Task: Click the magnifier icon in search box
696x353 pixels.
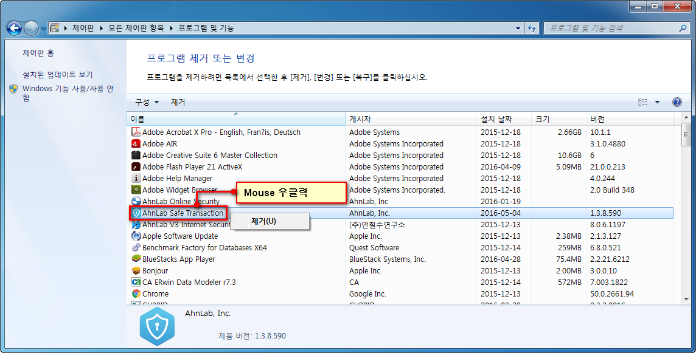Action: 683,28
